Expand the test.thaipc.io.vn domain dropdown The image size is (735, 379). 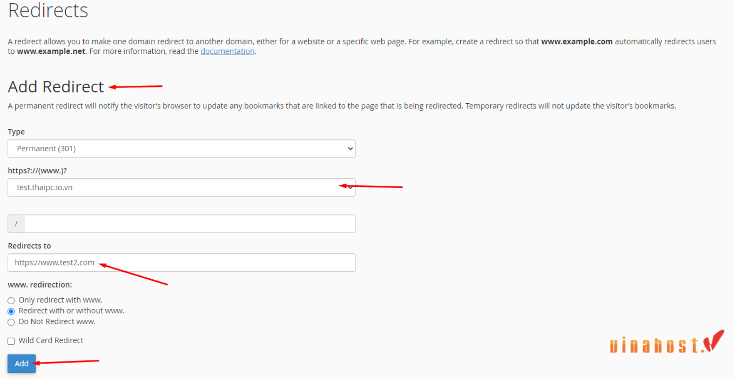[182, 187]
